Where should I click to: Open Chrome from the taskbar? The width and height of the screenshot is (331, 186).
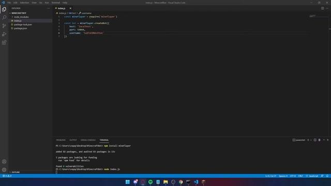click(180, 182)
